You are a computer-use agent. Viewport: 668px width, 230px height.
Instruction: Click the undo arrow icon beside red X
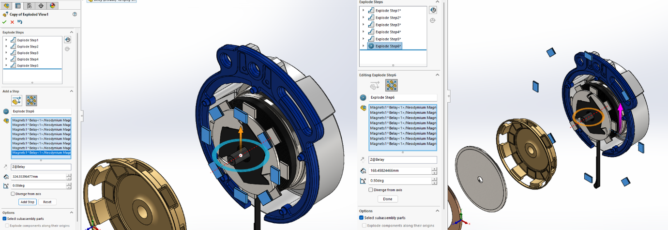pyautogui.click(x=20, y=22)
